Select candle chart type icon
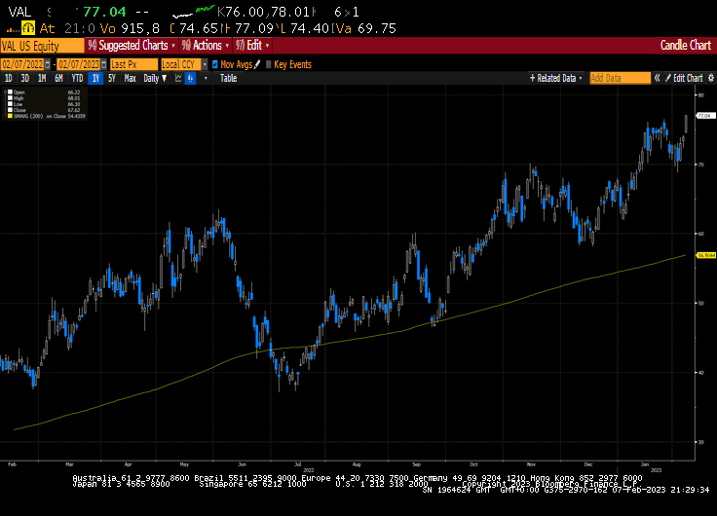The image size is (717, 516). coord(191,78)
